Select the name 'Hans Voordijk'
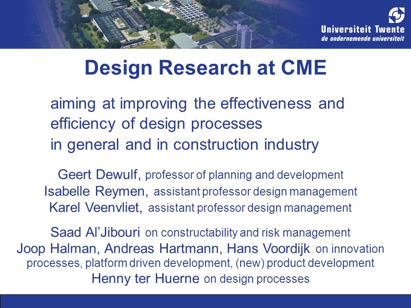The width and height of the screenshot is (411, 308). pos(268,249)
